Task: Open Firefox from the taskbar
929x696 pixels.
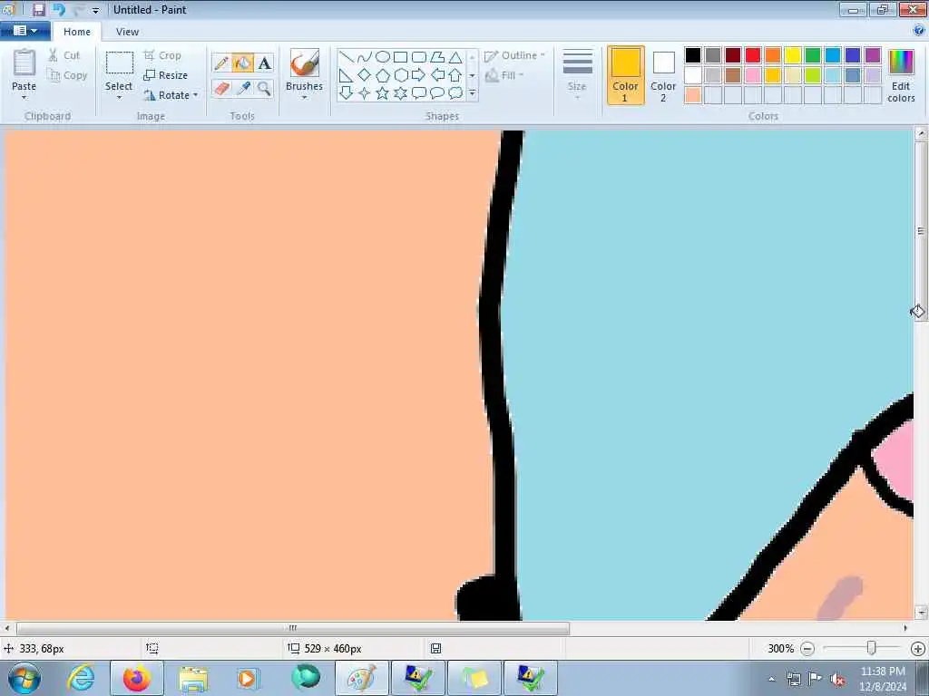Action: coord(137,678)
